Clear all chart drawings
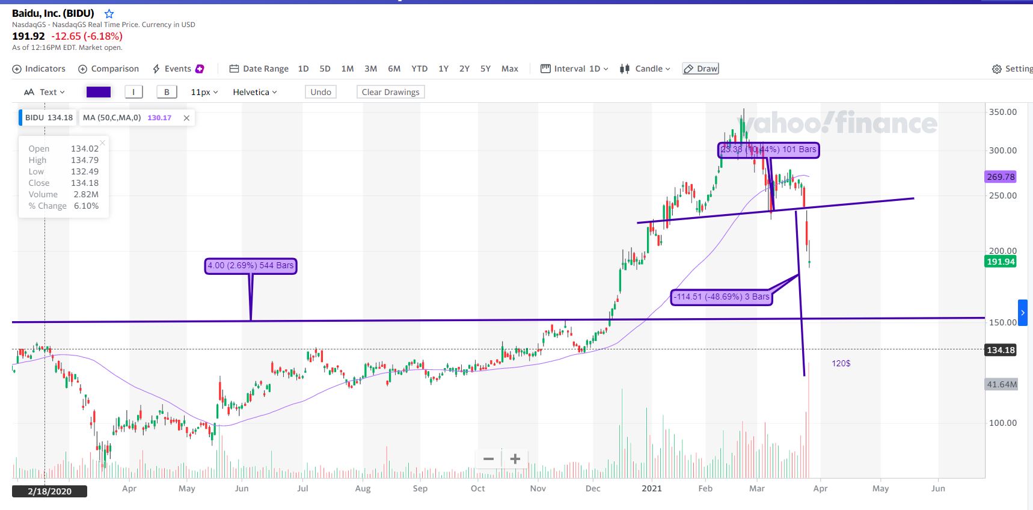This screenshot has height=510, width=1033. (391, 92)
